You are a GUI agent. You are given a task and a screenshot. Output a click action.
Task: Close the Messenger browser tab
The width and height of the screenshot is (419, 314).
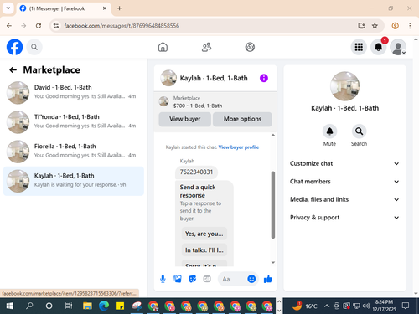tap(105, 8)
